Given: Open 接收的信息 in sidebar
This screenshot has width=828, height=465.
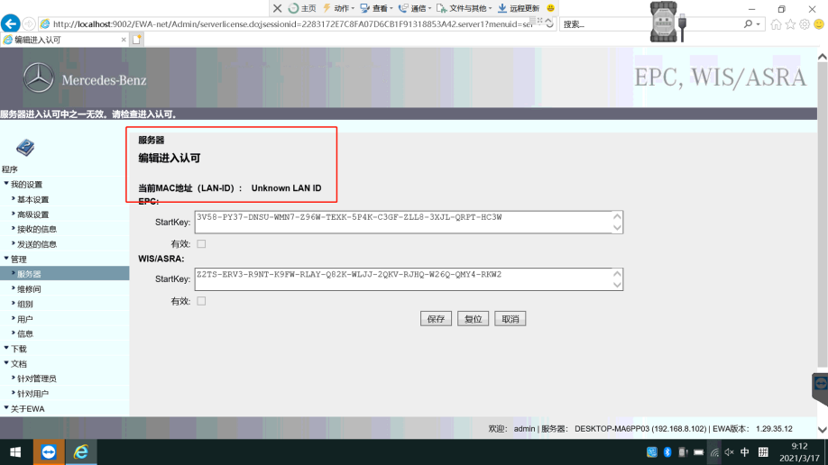Looking at the screenshot, I should pos(36,229).
